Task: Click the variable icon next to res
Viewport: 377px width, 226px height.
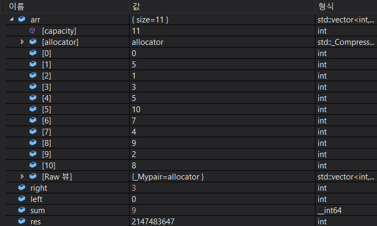Action: (x=22, y=221)
